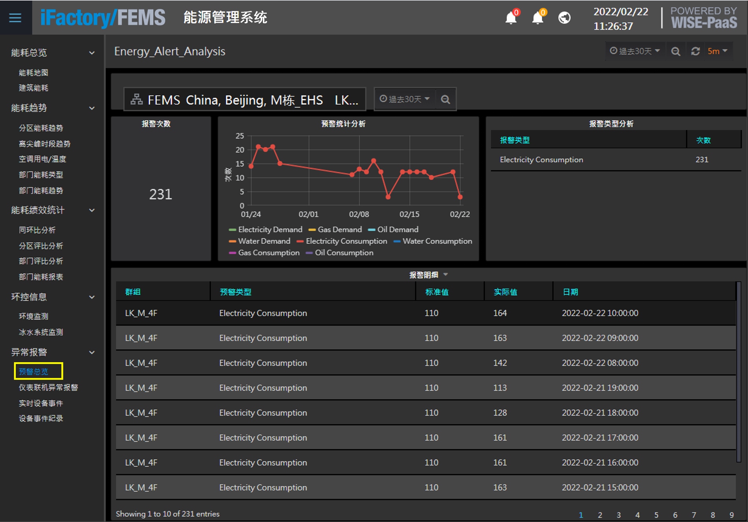Open the 建筑能耗 menu item
Viewport: 748px width, 522px height.
coord(33,88)
